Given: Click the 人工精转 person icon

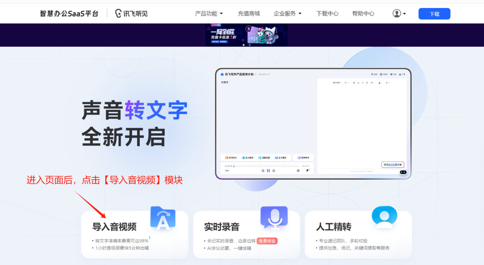Looking at the screenshot, I should [384, 217].
